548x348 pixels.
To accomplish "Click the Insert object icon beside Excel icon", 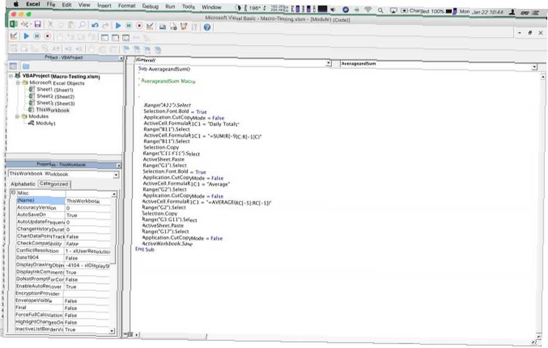I will point(25,24).
